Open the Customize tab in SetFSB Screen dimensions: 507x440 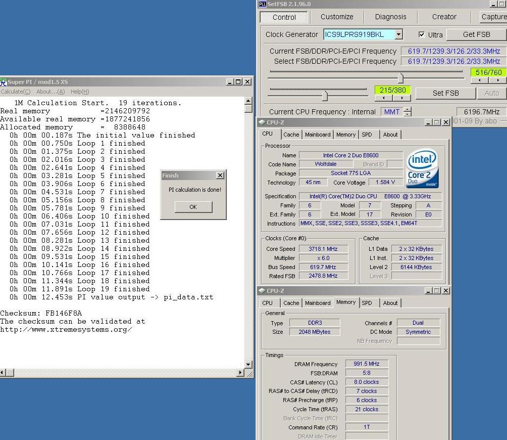tap(337, 17)
